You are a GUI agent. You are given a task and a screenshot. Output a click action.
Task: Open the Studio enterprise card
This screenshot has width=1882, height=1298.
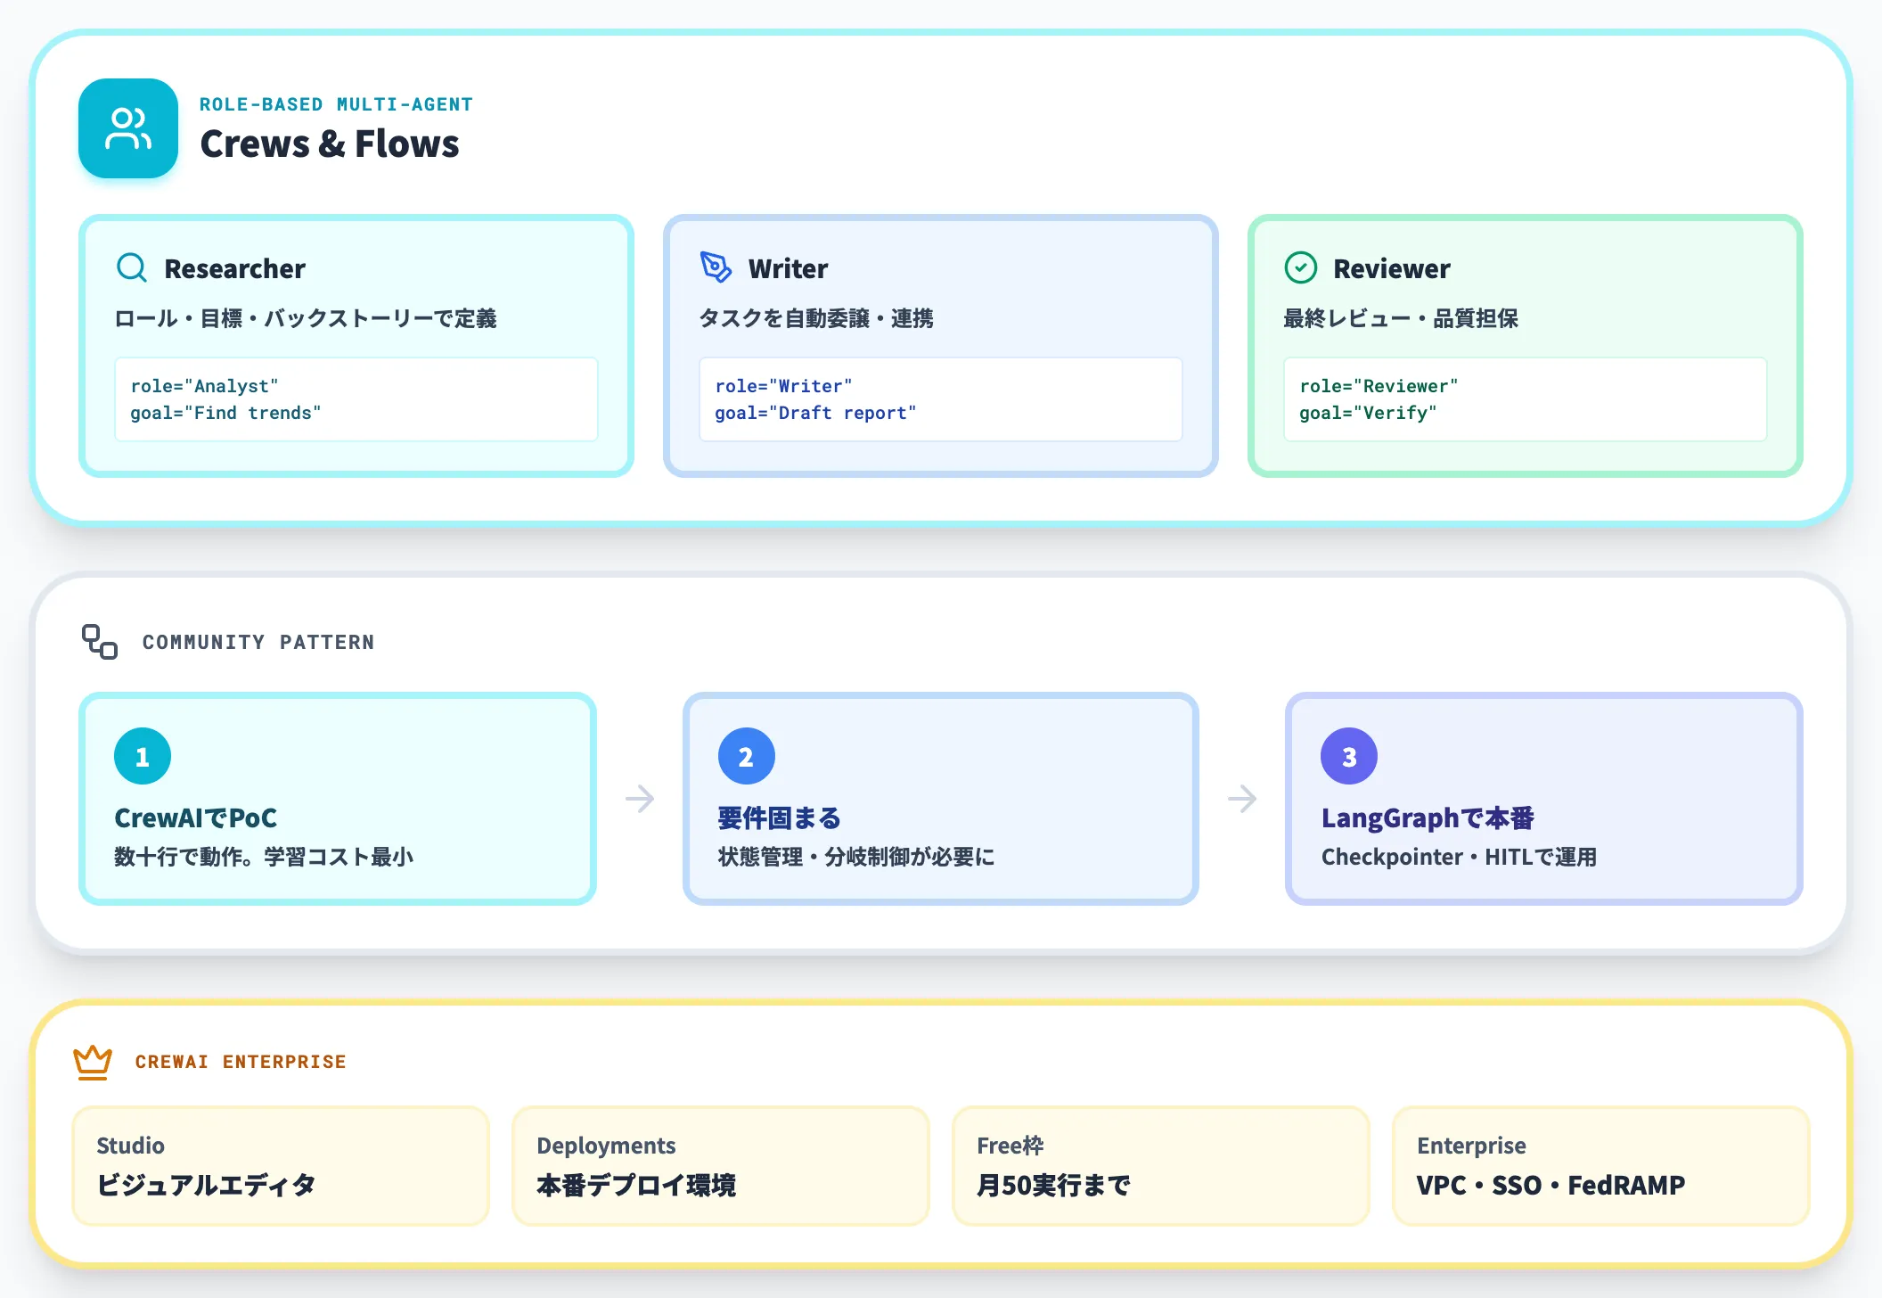click(281, 1166)
